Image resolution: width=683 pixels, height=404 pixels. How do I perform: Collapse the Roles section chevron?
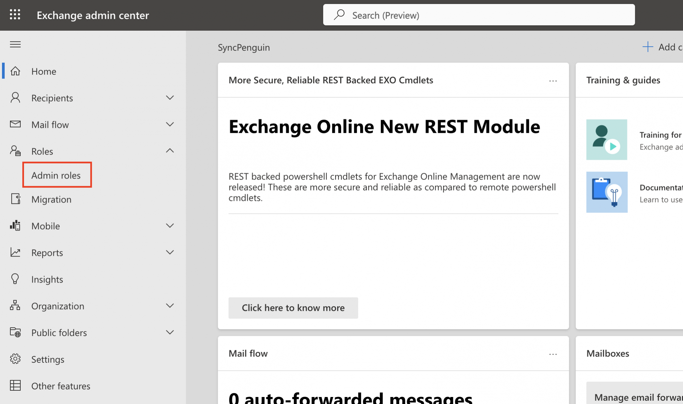pyautogui.click(x=170, y=151)
